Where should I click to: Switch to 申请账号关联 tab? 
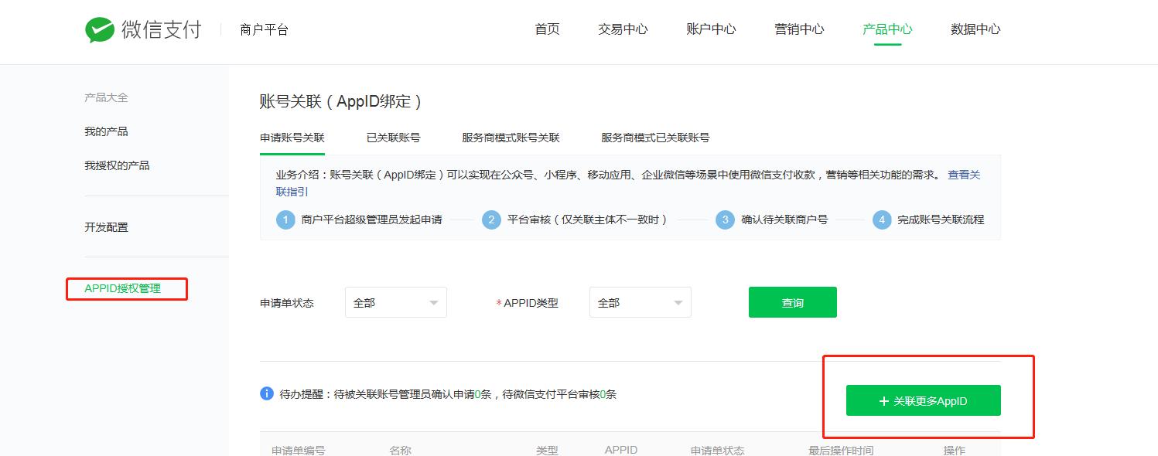click(292, 138)
